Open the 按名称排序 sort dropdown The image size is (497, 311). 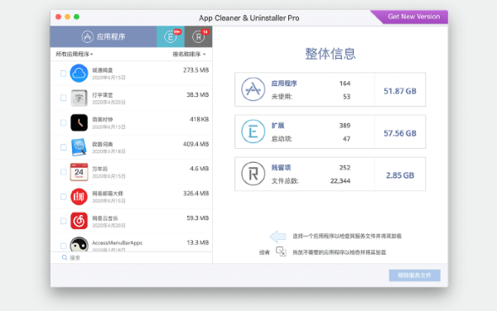(189, 54)
